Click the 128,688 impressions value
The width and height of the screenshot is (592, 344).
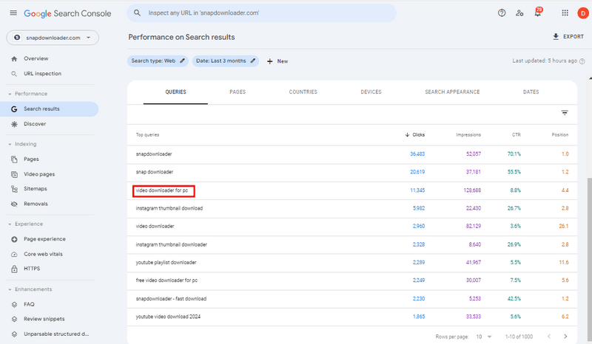(472, 190)
